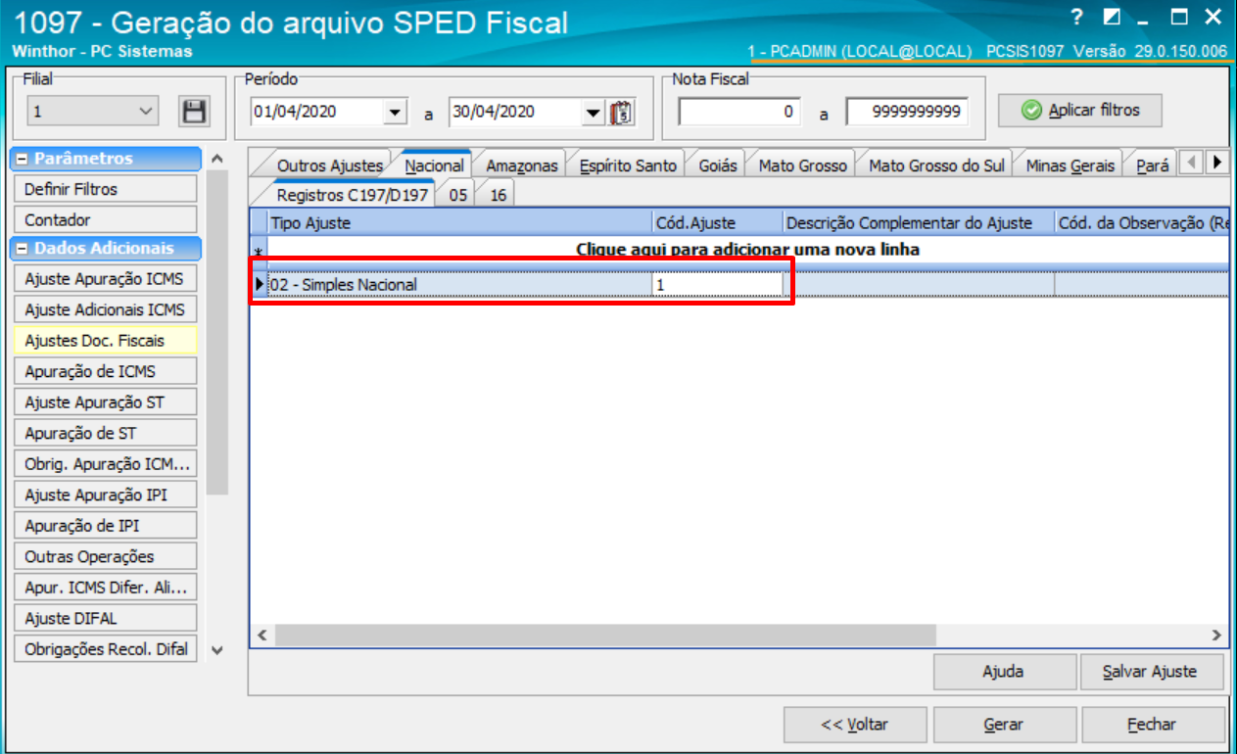Switch to Espírito Santo tab
This screenshot has width=1237, height=754.
coord(628,165)
